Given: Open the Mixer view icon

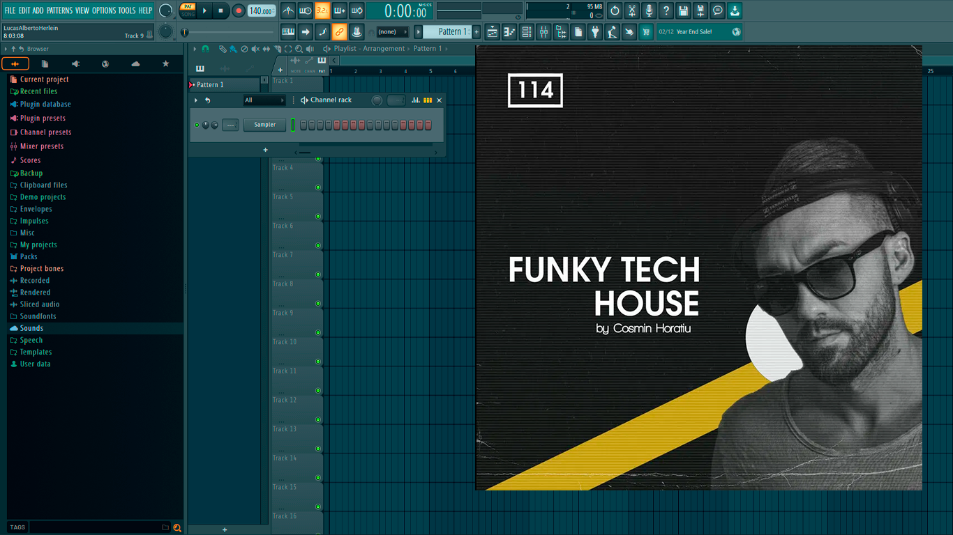Looking at the screenshot, I should 543,31.
